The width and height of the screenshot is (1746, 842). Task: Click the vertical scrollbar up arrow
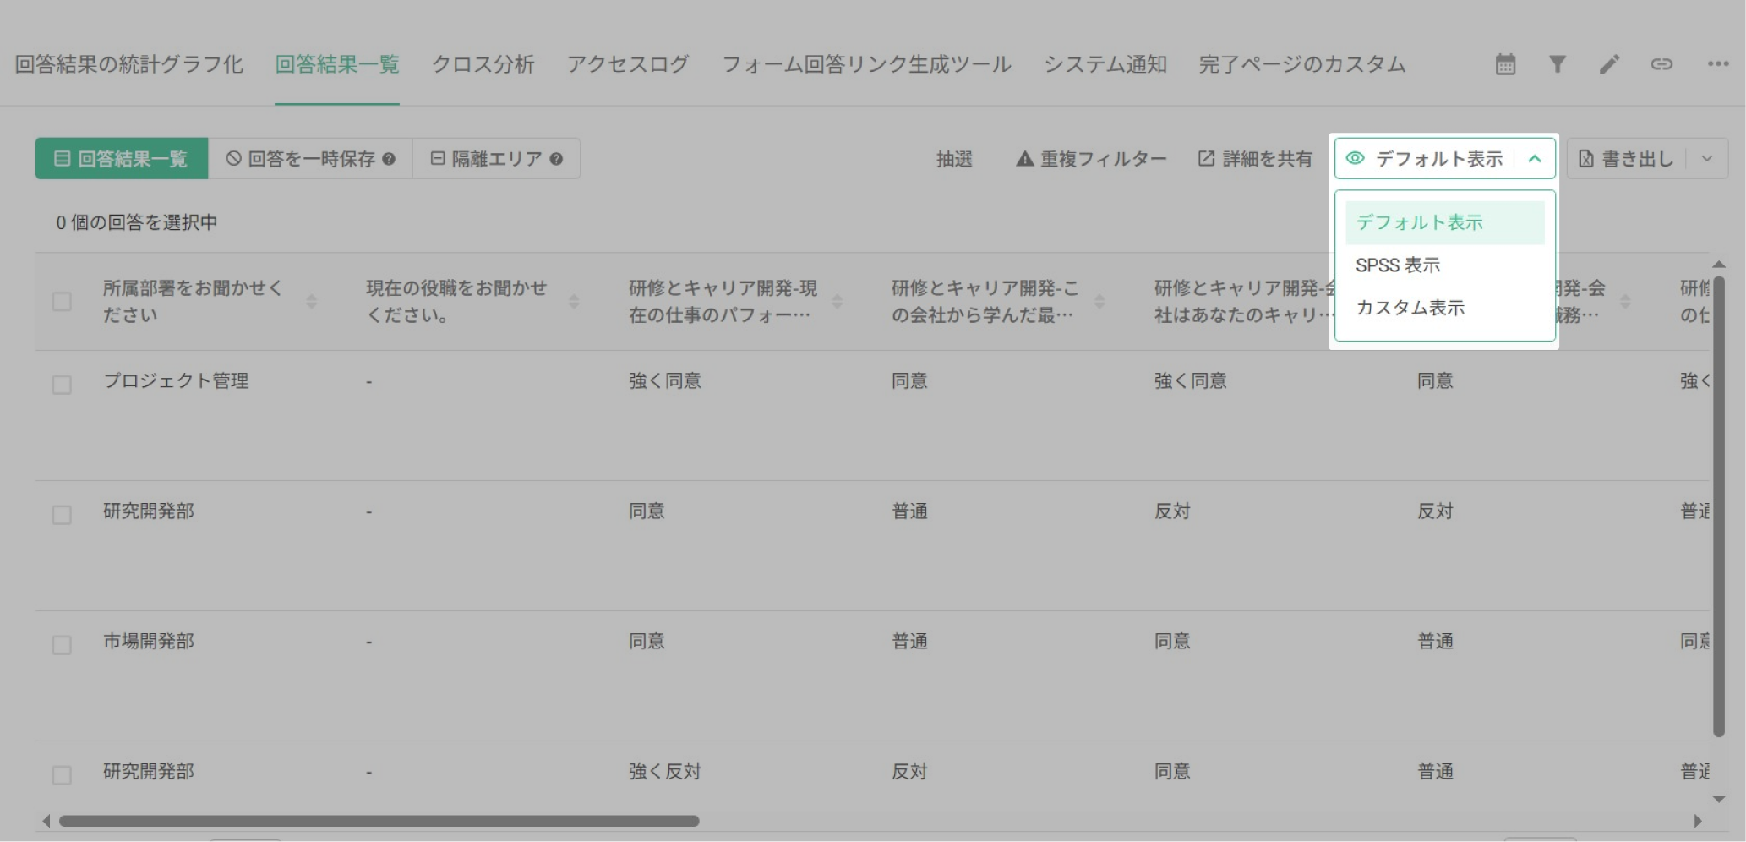1719,265
